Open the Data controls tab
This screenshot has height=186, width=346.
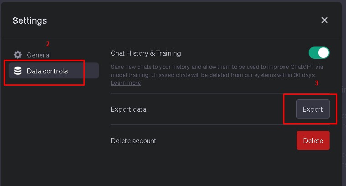[47, 71]
